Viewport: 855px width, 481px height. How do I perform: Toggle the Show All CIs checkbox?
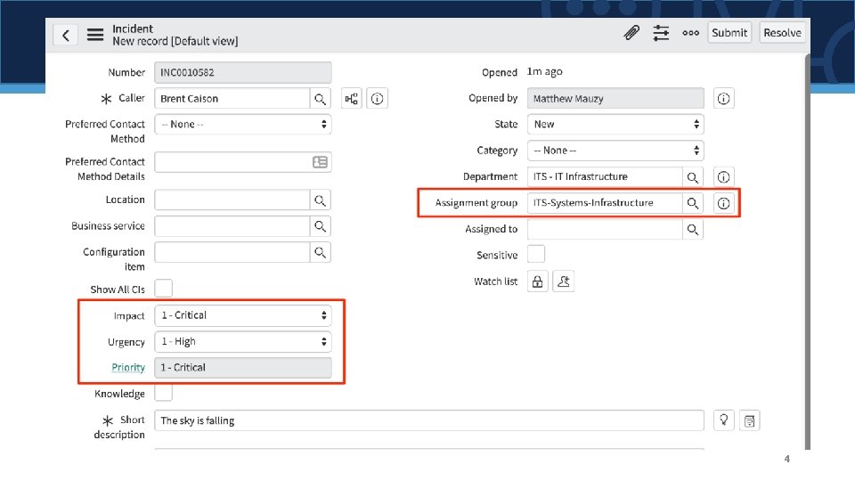tap(164, 288)
